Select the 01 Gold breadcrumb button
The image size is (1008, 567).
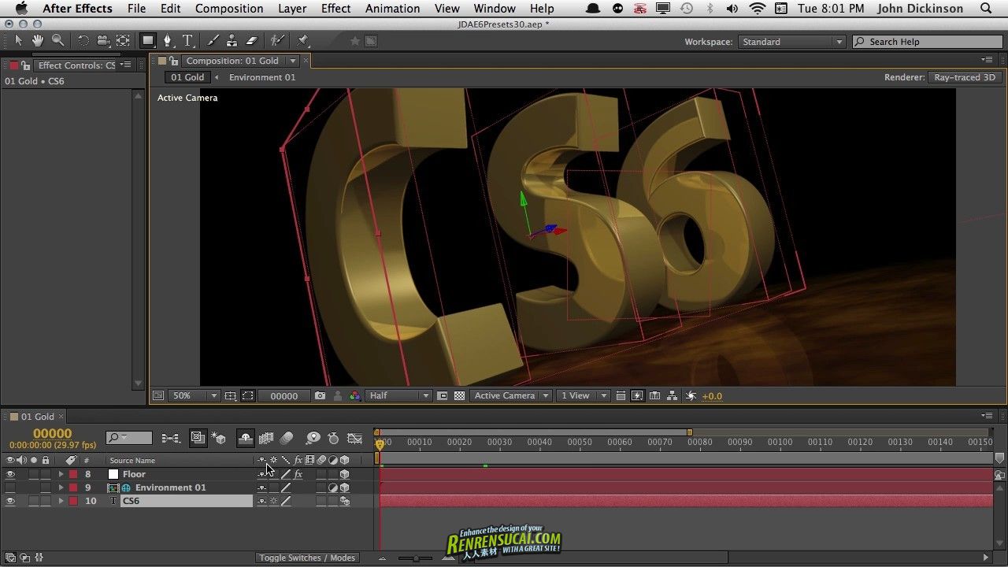click(x=187, y=77)
